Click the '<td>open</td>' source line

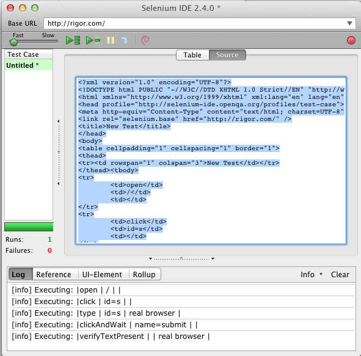click(137, 185)
